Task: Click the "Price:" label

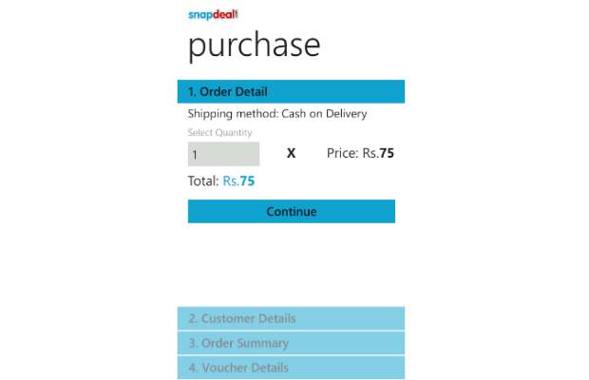Action: [343, 153]
